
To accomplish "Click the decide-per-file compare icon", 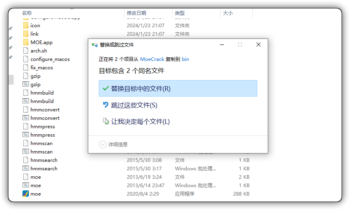I will tap(106, 121).
